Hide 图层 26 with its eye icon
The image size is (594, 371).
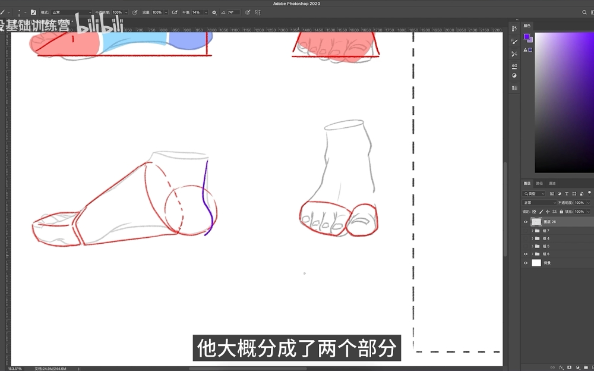[x=526, y=222]
